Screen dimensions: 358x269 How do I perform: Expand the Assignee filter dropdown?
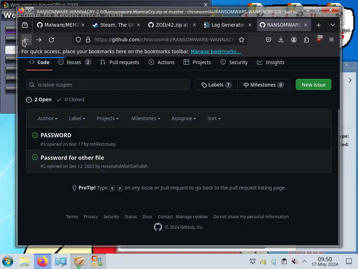pos(184,118)
